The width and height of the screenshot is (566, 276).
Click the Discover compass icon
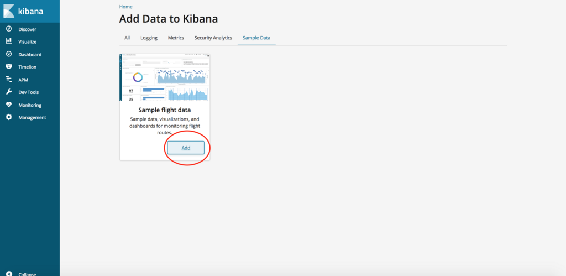(x=9, y=29)
